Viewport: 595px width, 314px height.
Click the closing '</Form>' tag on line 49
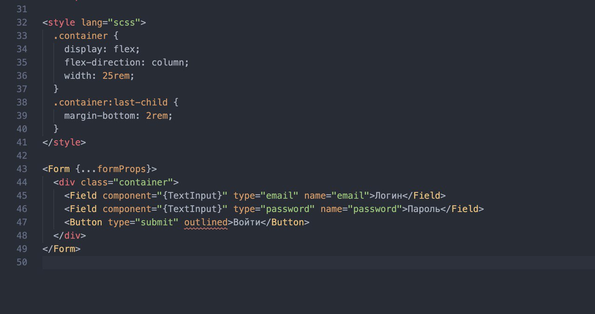pos(61,249)
